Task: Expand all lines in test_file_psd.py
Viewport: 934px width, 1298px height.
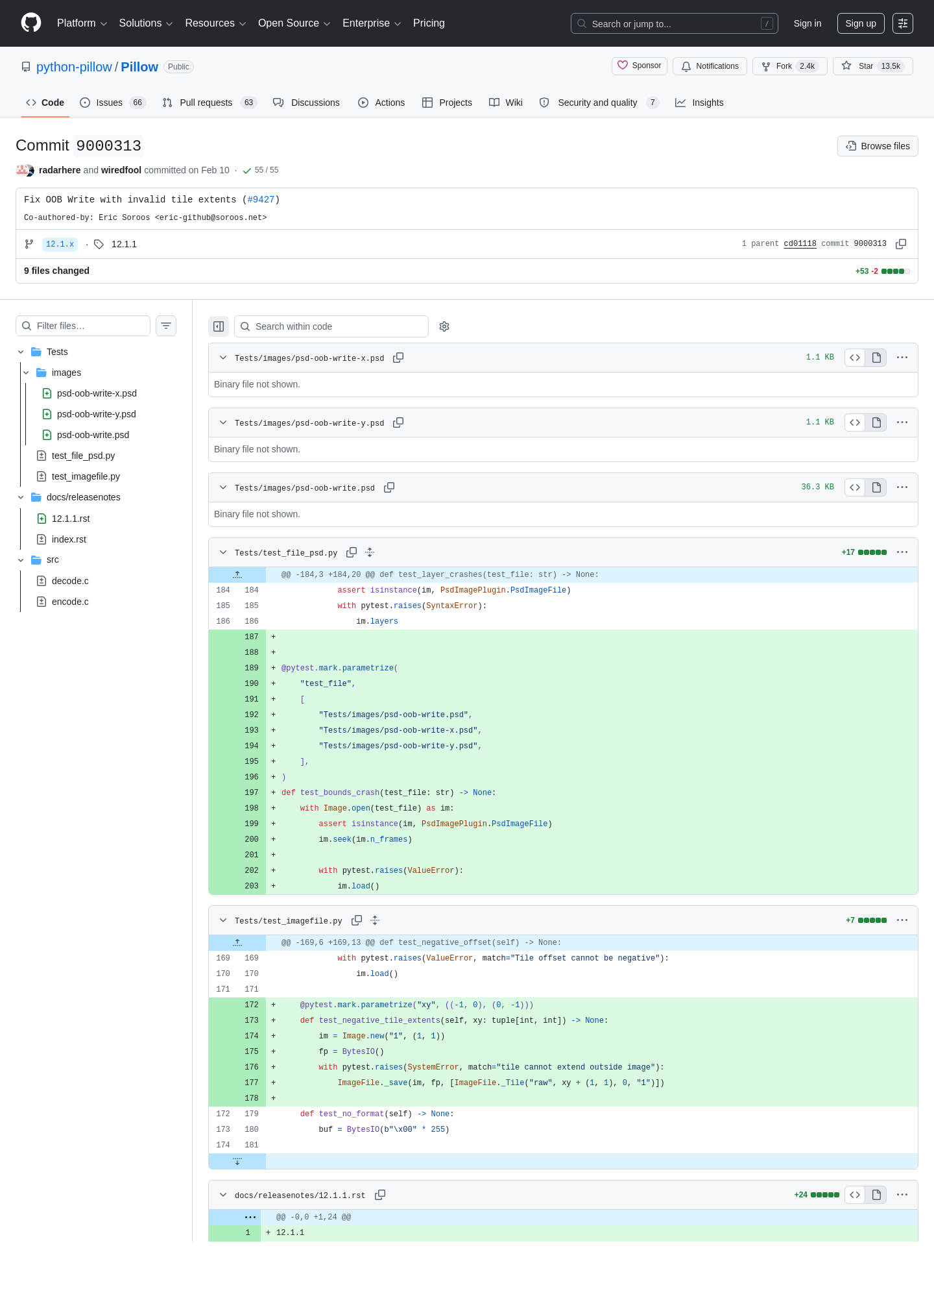Action: click(x=370, y=552)
